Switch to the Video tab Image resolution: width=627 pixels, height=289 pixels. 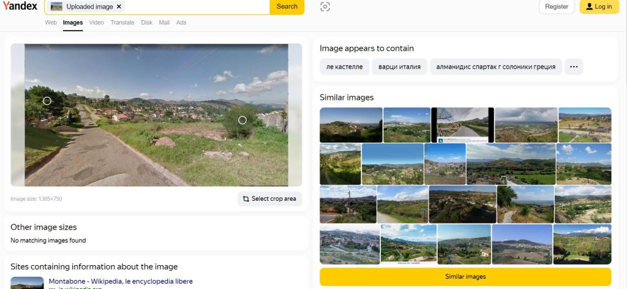[x=96, y=23]
